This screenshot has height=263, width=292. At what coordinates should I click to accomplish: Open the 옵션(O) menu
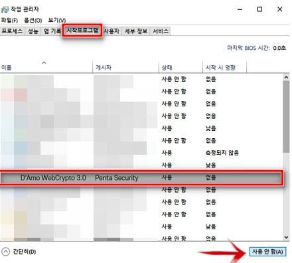(x=33, y=21)
